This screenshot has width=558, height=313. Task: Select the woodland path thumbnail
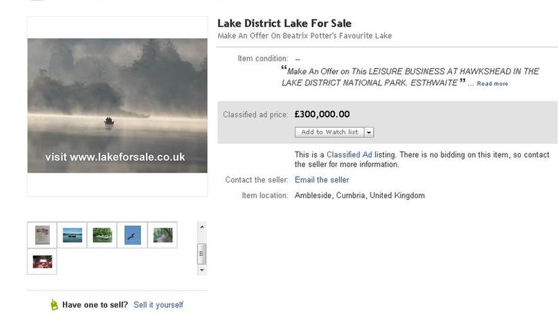163,235
